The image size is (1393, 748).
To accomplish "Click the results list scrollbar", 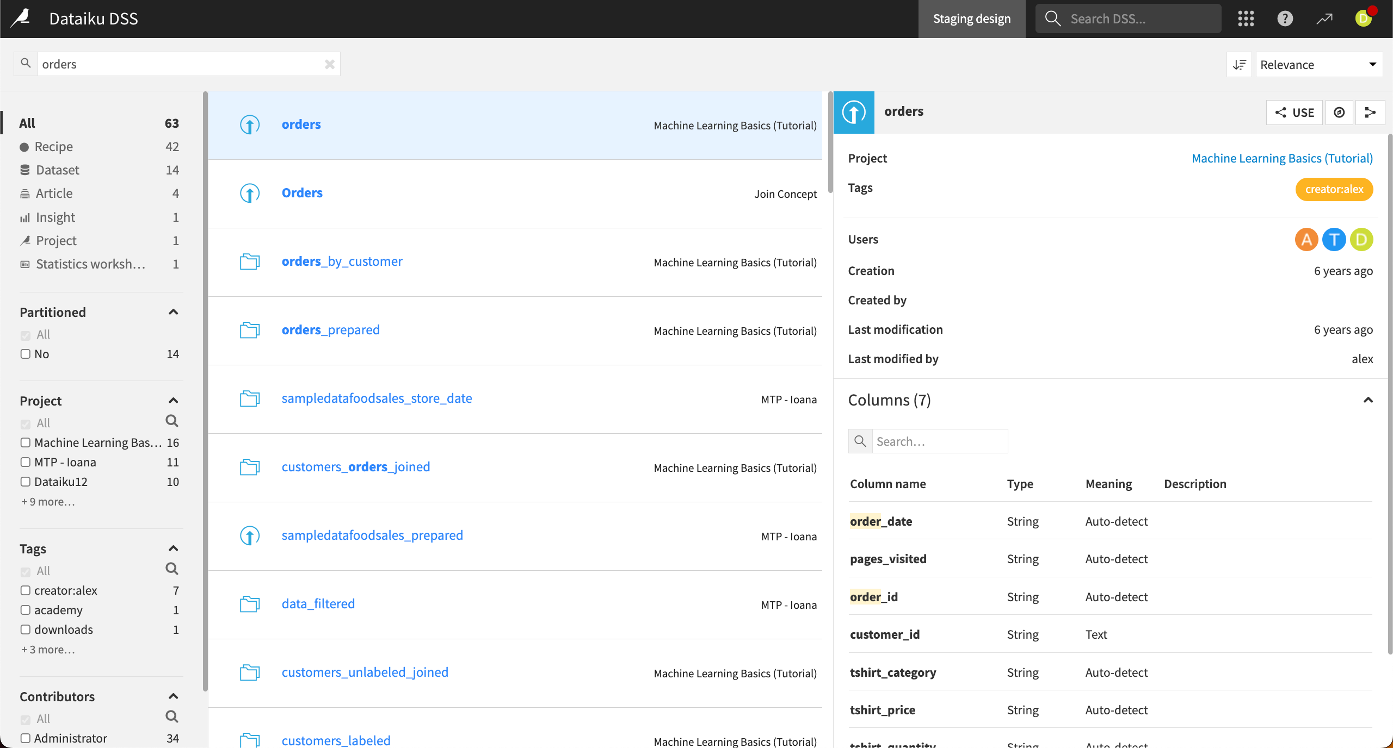I will (x=830, y=142).
